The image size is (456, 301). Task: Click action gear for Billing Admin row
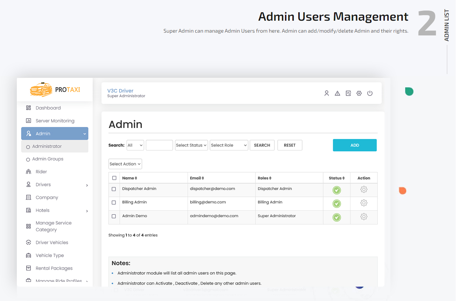coord(364,203)
